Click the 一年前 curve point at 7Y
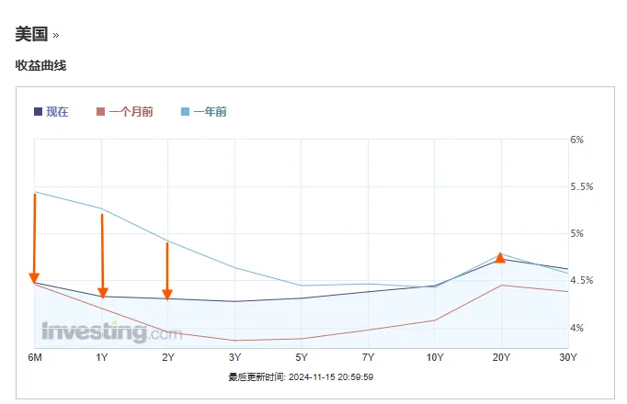 368,284
